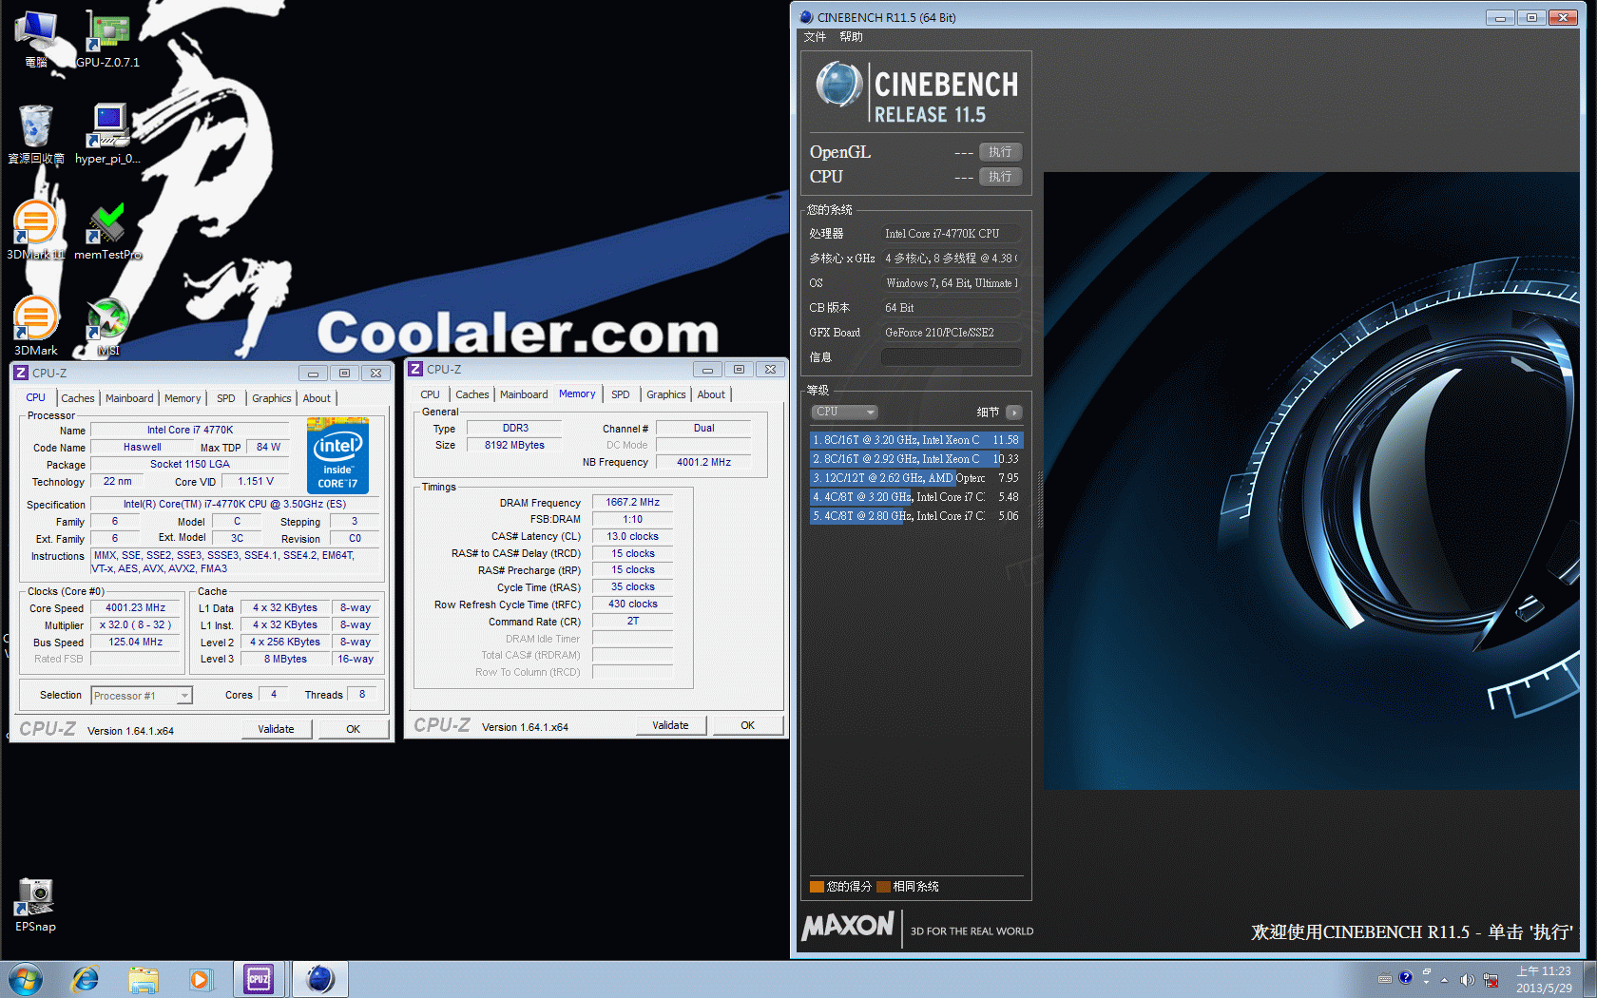The height and width of the screenshot is (998, 1597).
Task: Click the Show desktop strip
Action: pyautogui.click(x=1589, y=979)
